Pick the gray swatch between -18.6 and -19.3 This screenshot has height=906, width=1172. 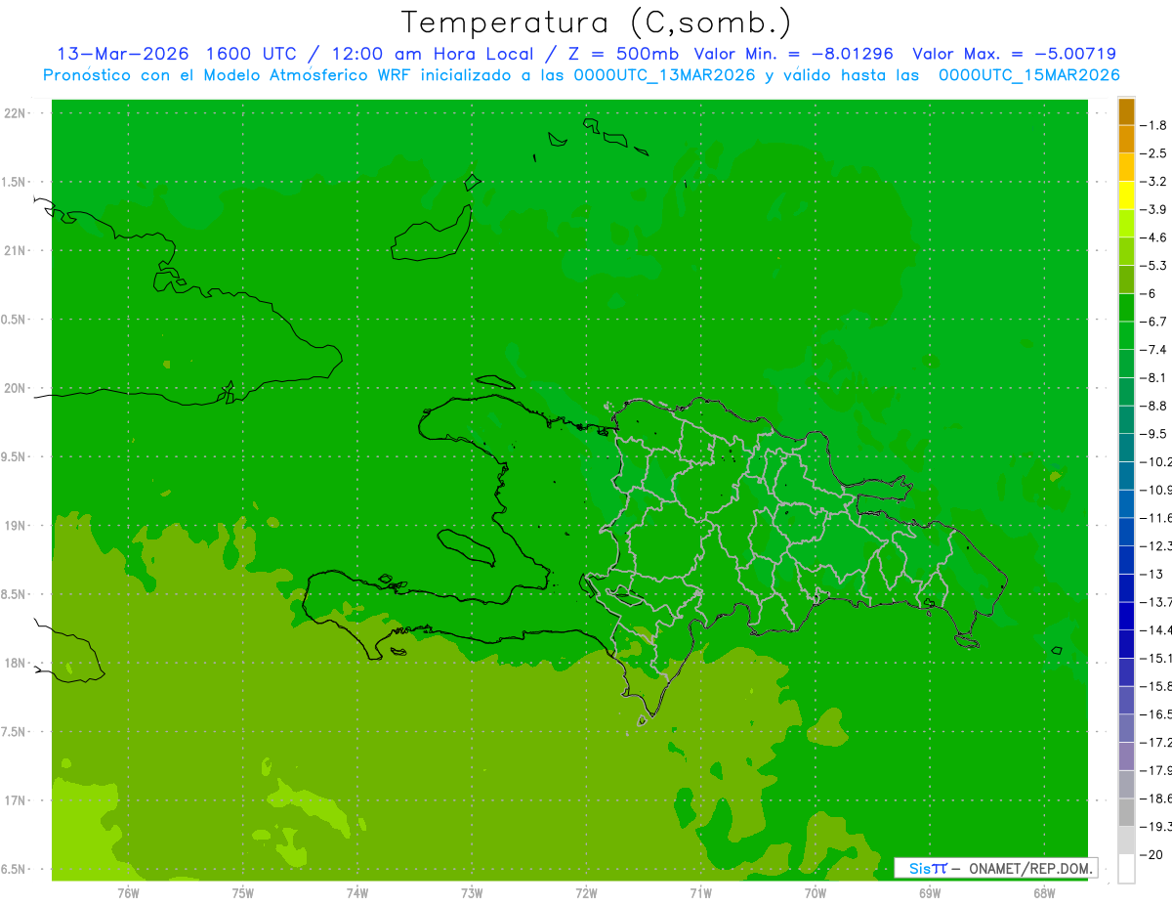pyautogui.click(x=1126, y=812)
